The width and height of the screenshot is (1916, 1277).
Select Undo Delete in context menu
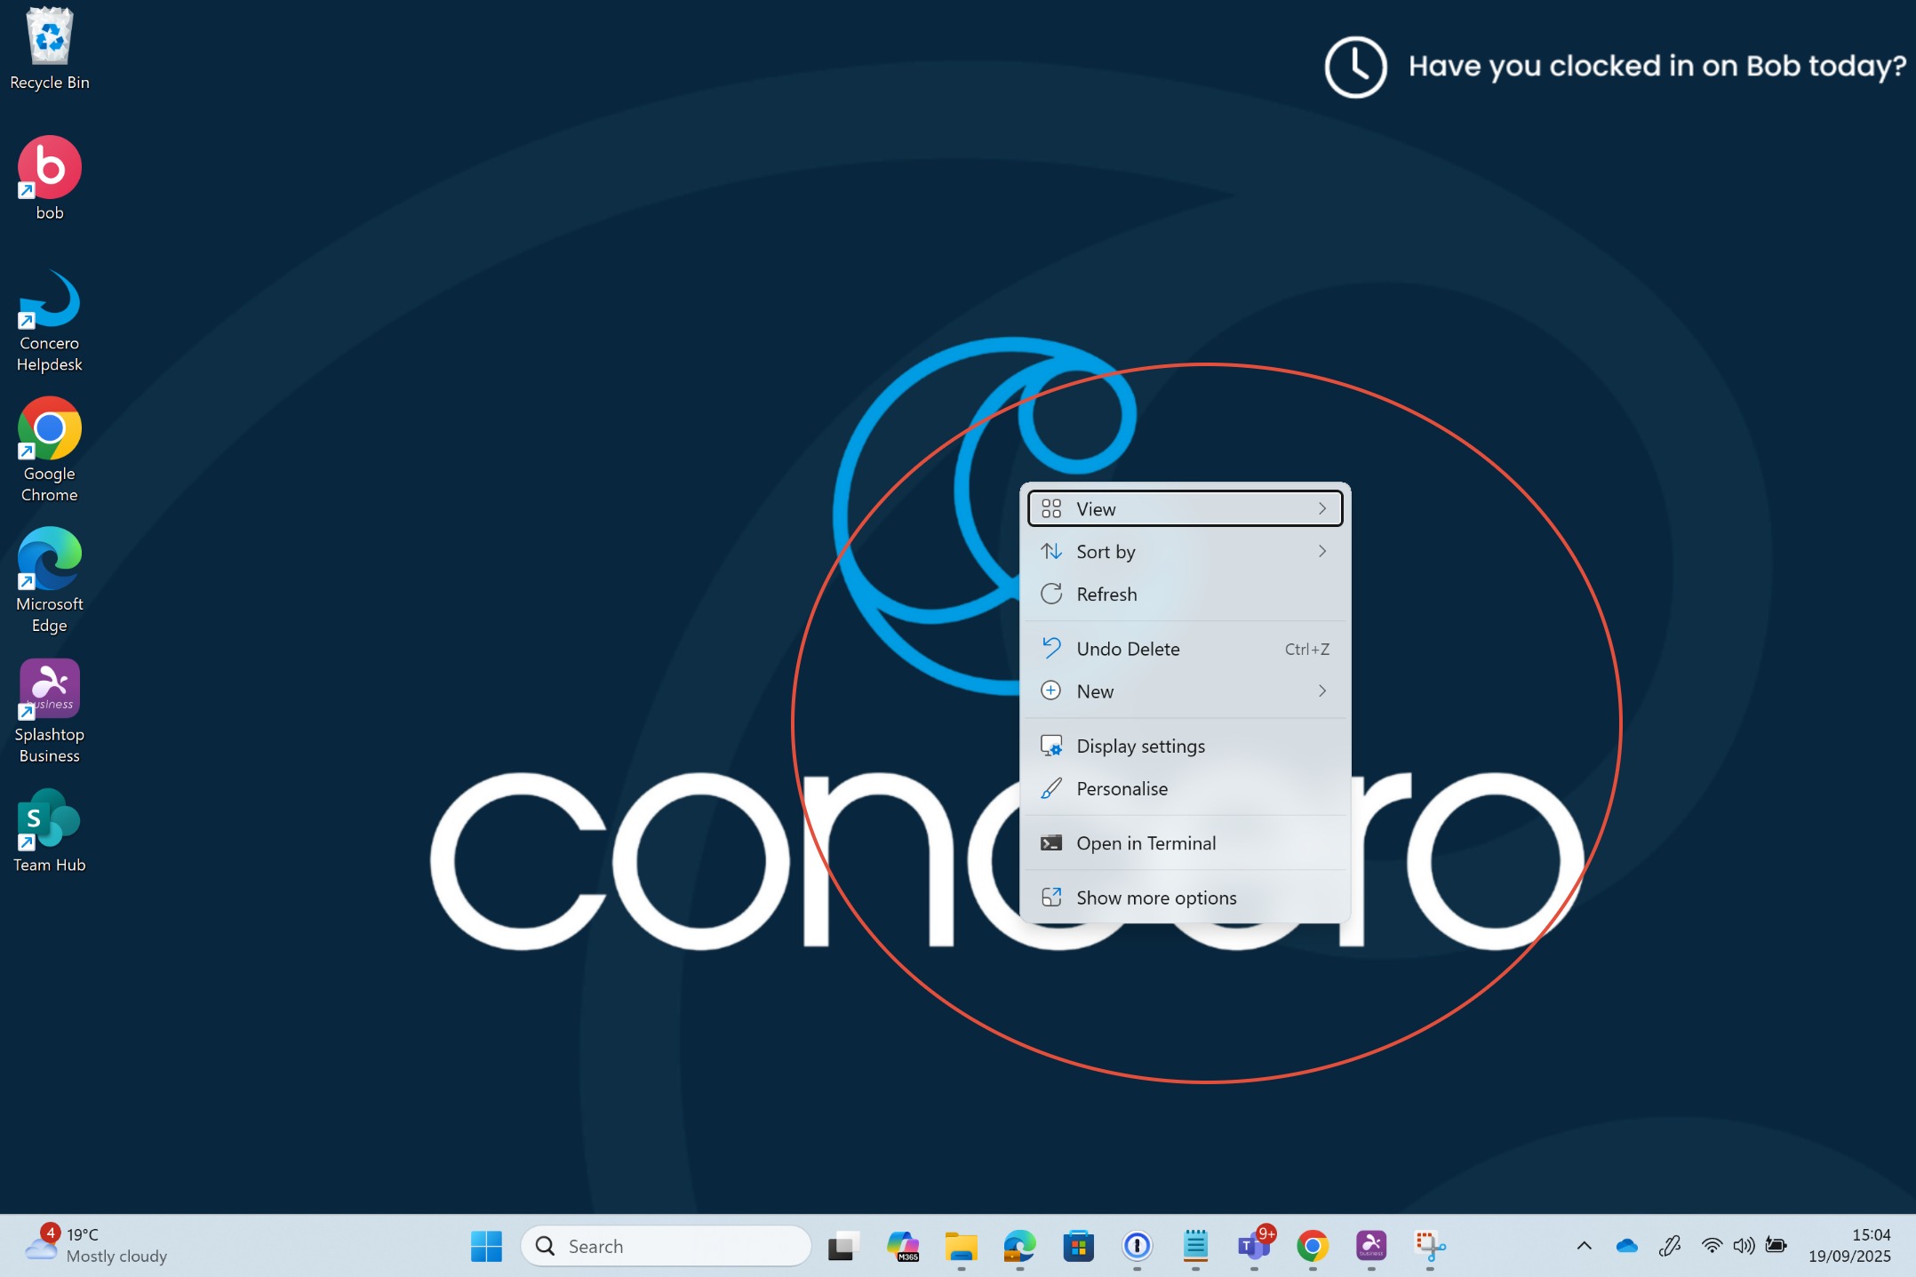(x=1128, y=650)
